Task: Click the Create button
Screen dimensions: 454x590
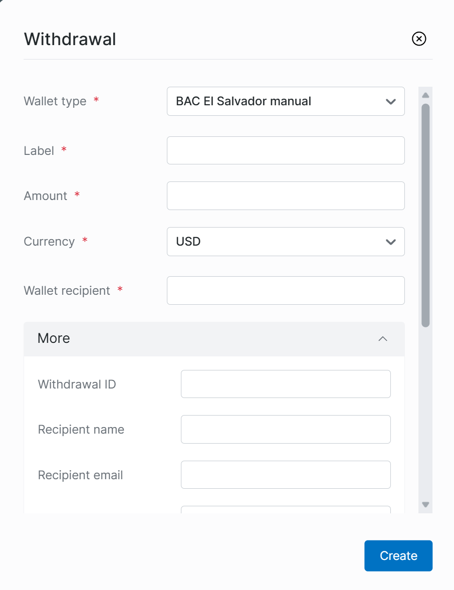Action: (x=398, y=555)
